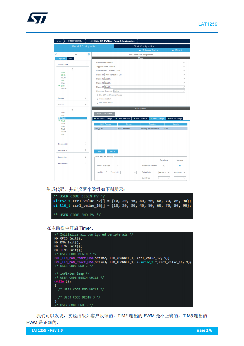The image size is (244, 346).
Task: Click the Add DMA request button
Action: pyautogui.click(x=99, y=151)
